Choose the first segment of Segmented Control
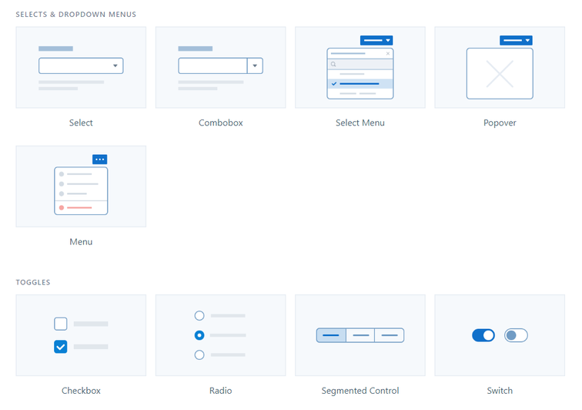 click(x=331, y=335)
